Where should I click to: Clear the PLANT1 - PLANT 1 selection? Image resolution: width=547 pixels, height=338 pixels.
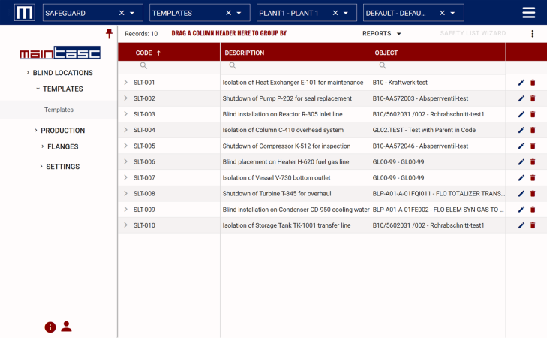(x=335, y=13)
